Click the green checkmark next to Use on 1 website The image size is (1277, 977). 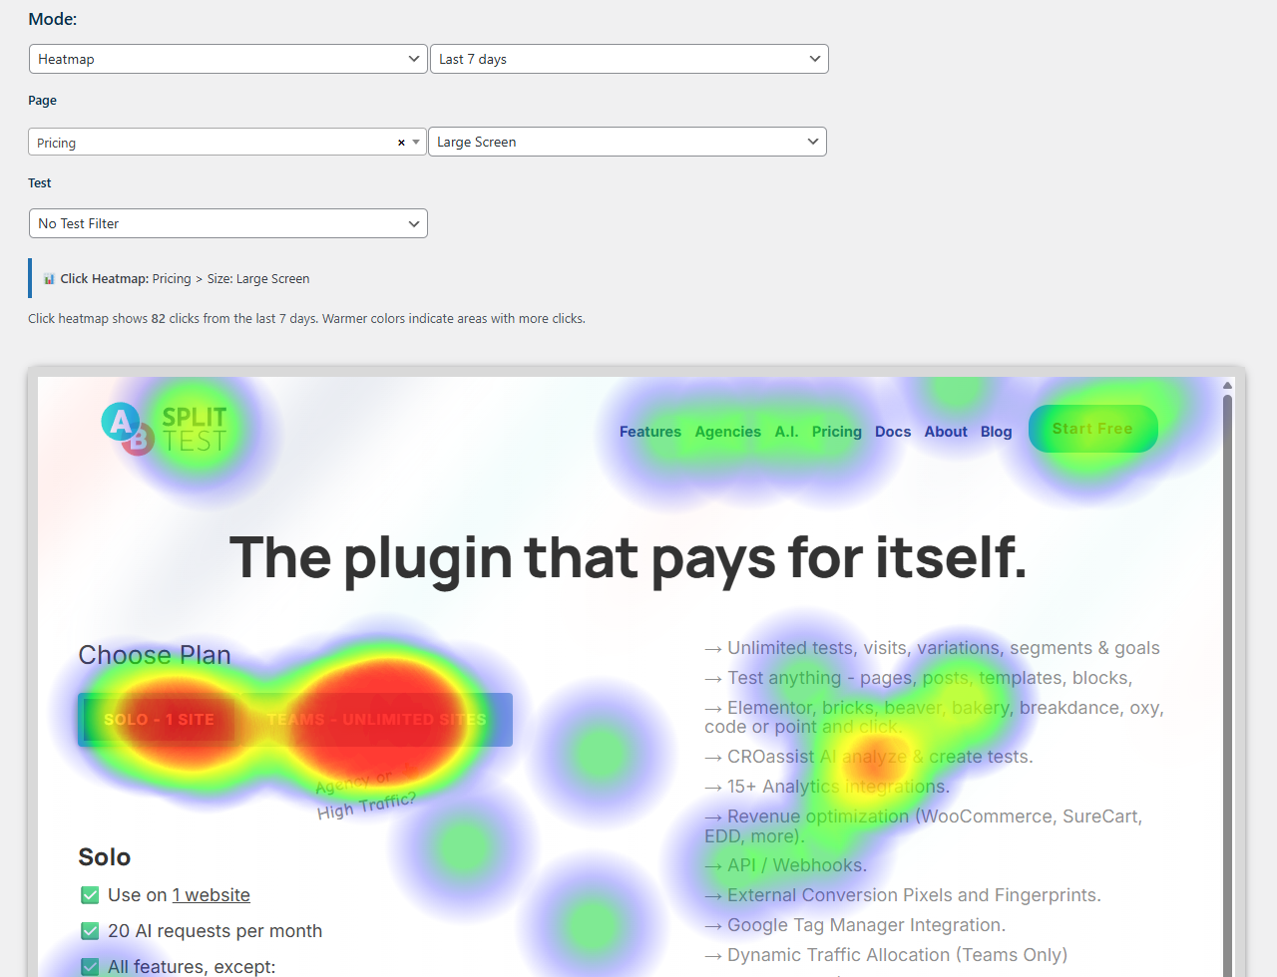[x=90, y=895]
